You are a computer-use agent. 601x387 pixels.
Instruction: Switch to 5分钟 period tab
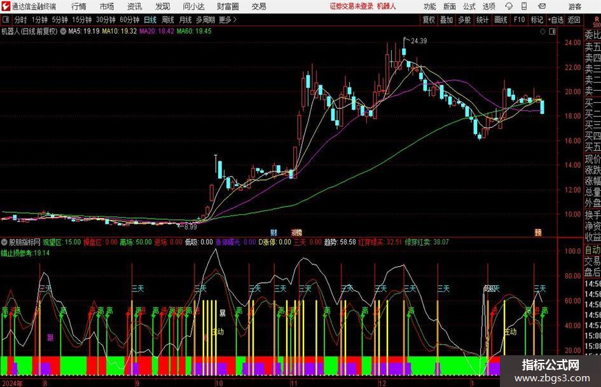pos(59,20)
